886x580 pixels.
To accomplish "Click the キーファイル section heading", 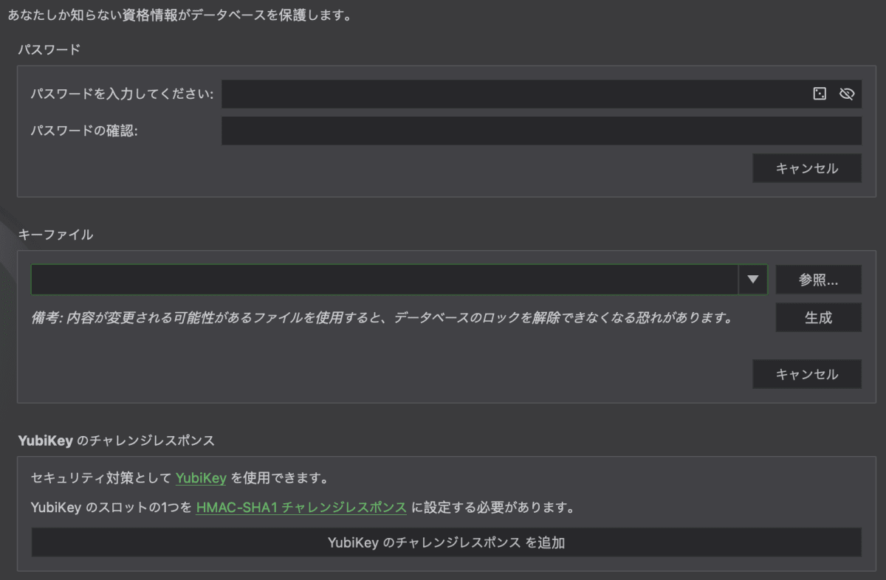I will (x=56, y=235).
